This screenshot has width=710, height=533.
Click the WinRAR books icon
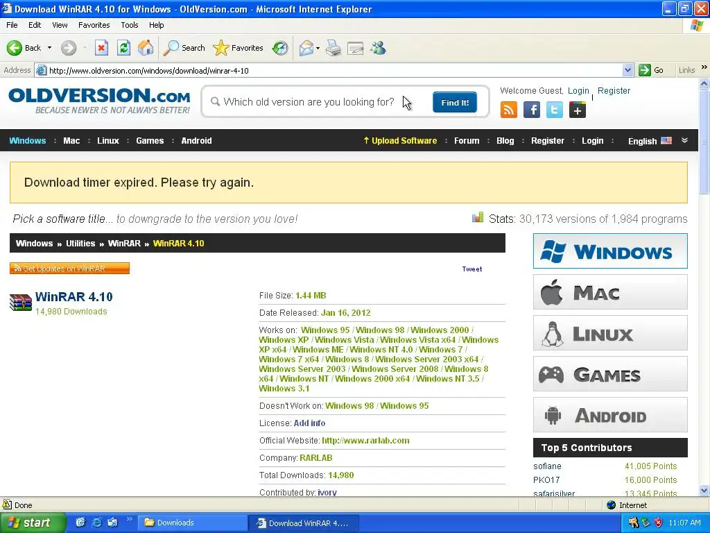coord(21,303)
